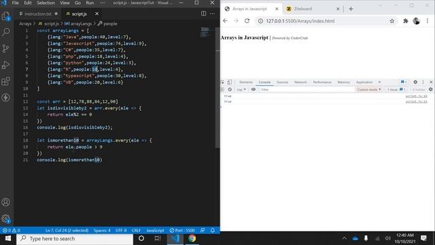Image resolution: width=435 pixels, height=245 pixels.
Task: Open the Edit menu
Action: click(x=28, y=3)
